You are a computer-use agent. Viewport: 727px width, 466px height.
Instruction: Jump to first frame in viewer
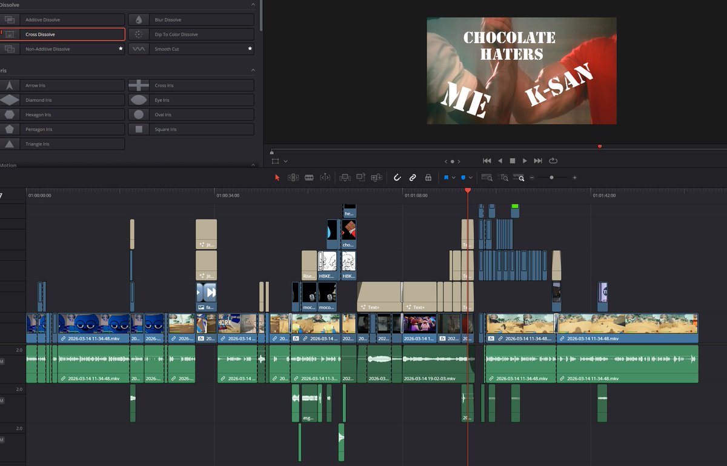click(x=486, y=161)
